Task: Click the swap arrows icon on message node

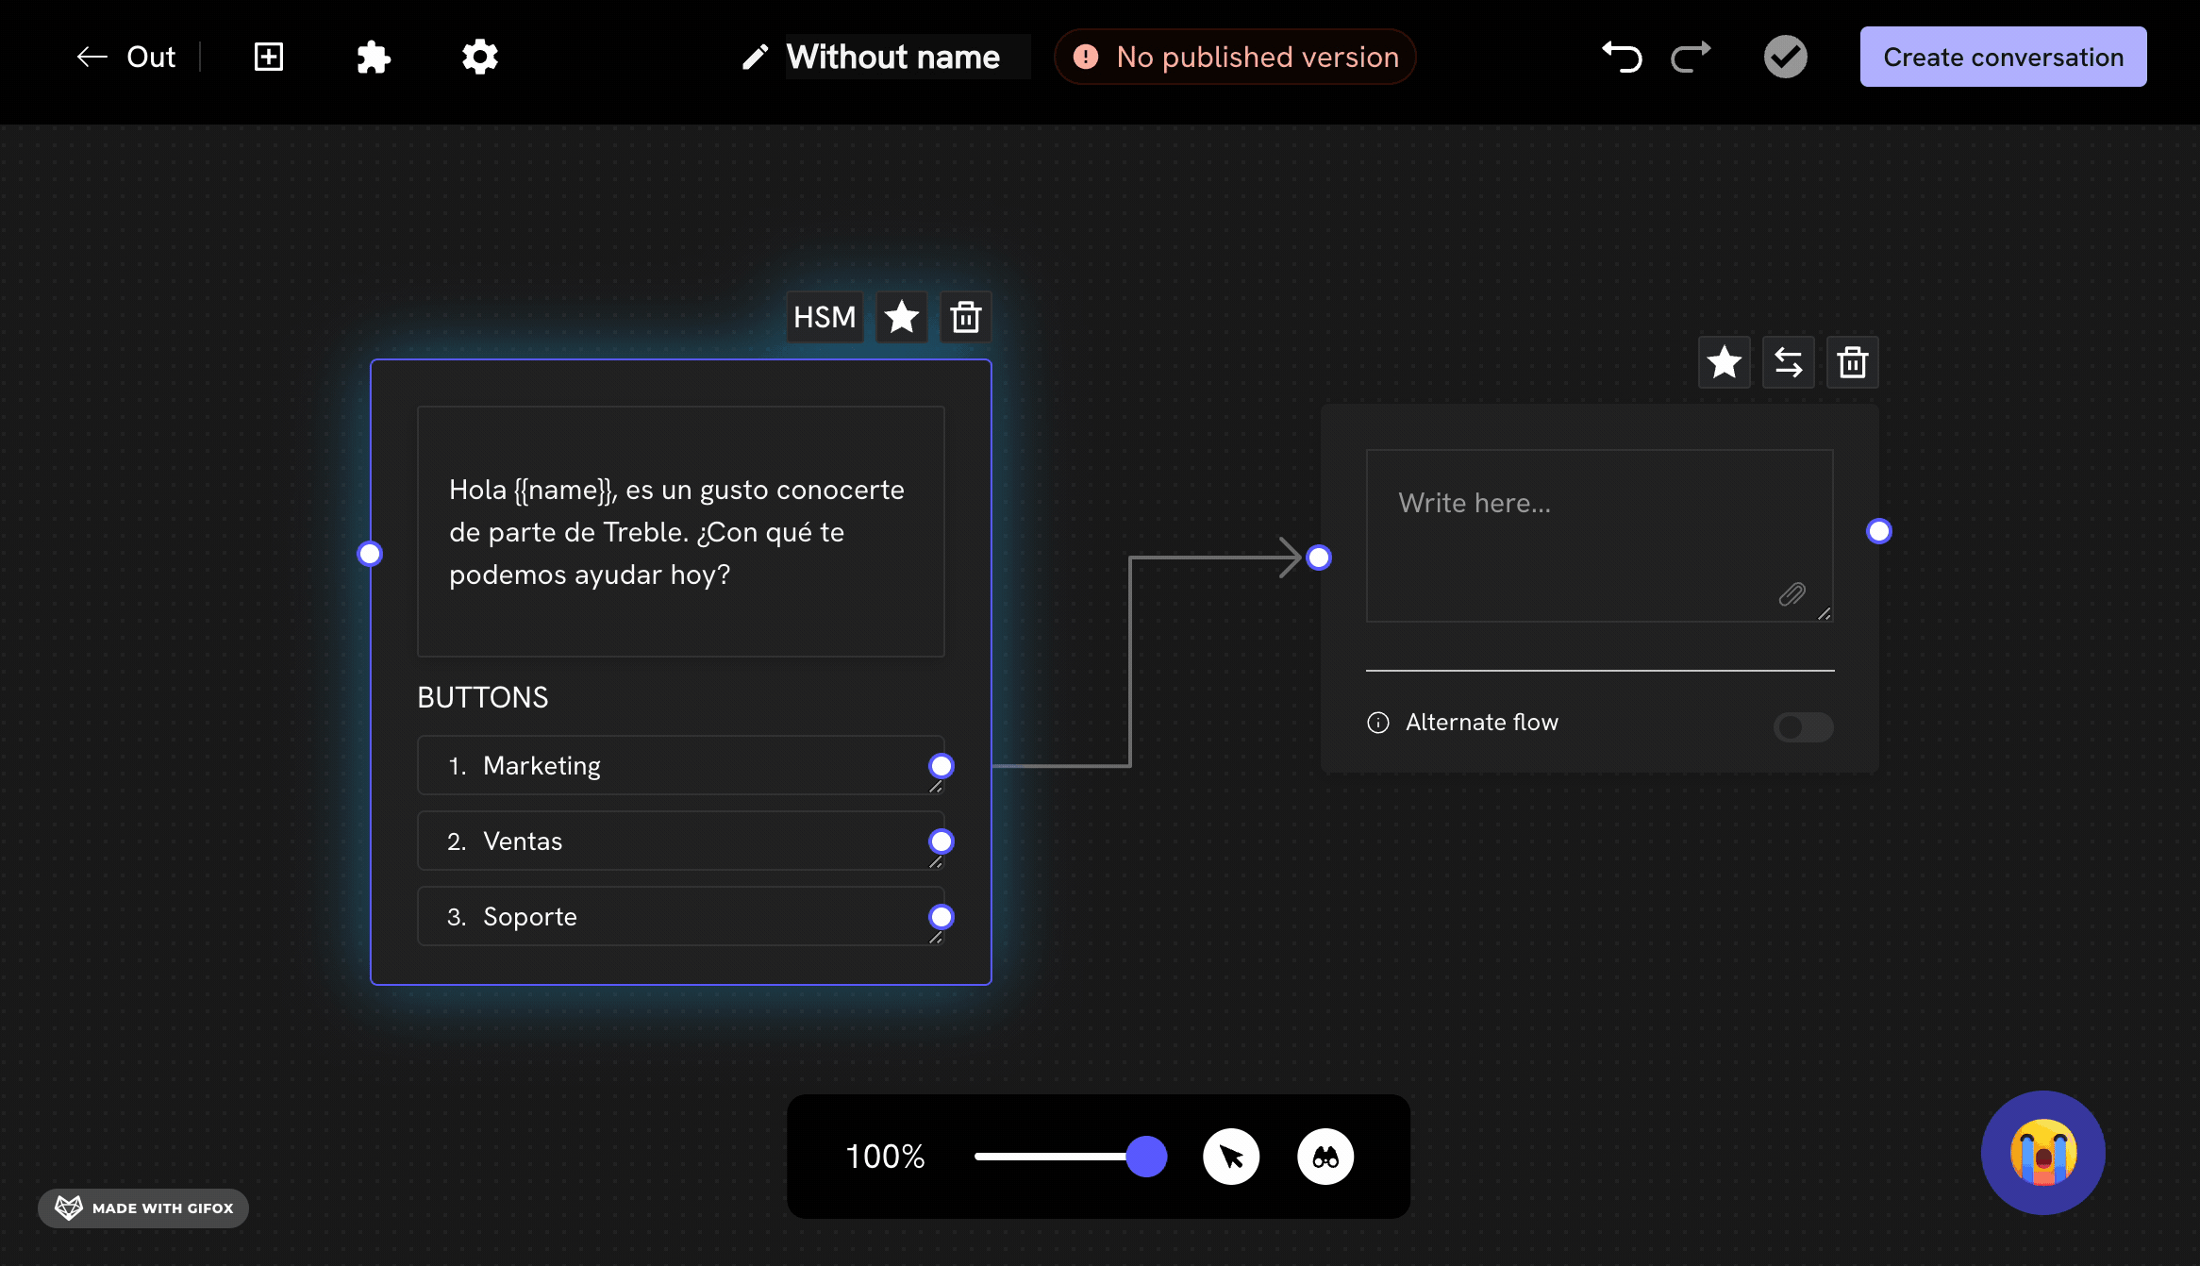Action: coord(1788,362)
